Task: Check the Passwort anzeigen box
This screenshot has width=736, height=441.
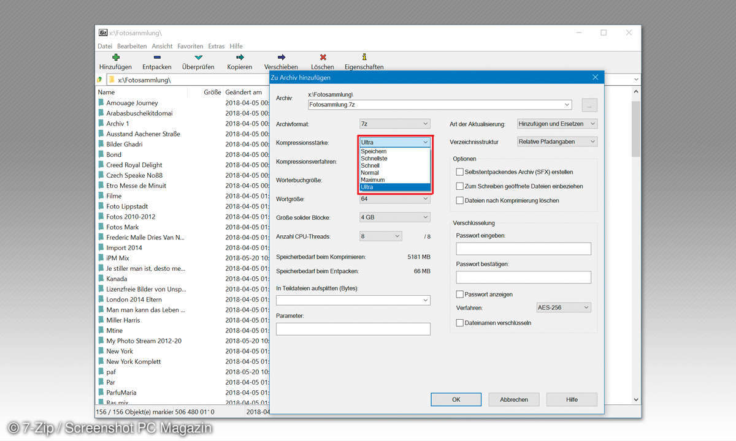Action: pyautogui.click(x=460, y=294)
